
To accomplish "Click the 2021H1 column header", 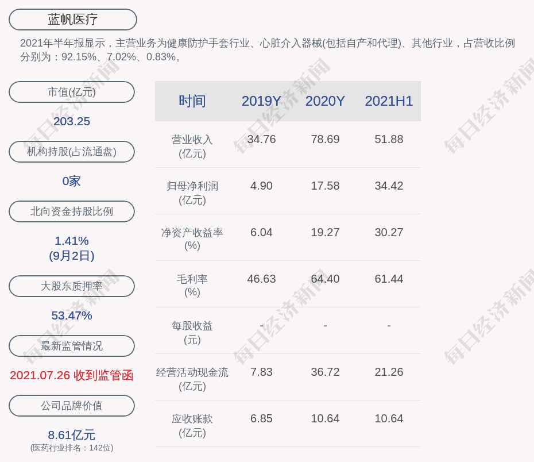I will (389, 101).
